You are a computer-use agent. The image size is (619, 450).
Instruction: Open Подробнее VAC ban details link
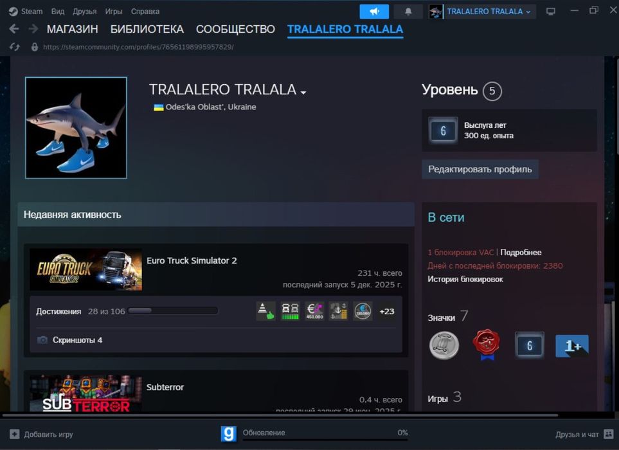[x=521, y=252]
